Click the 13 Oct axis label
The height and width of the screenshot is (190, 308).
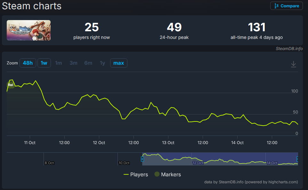pos(168,142)
